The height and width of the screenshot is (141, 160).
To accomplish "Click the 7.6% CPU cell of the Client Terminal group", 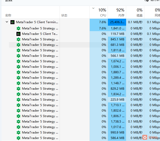I will pos(99,22).
